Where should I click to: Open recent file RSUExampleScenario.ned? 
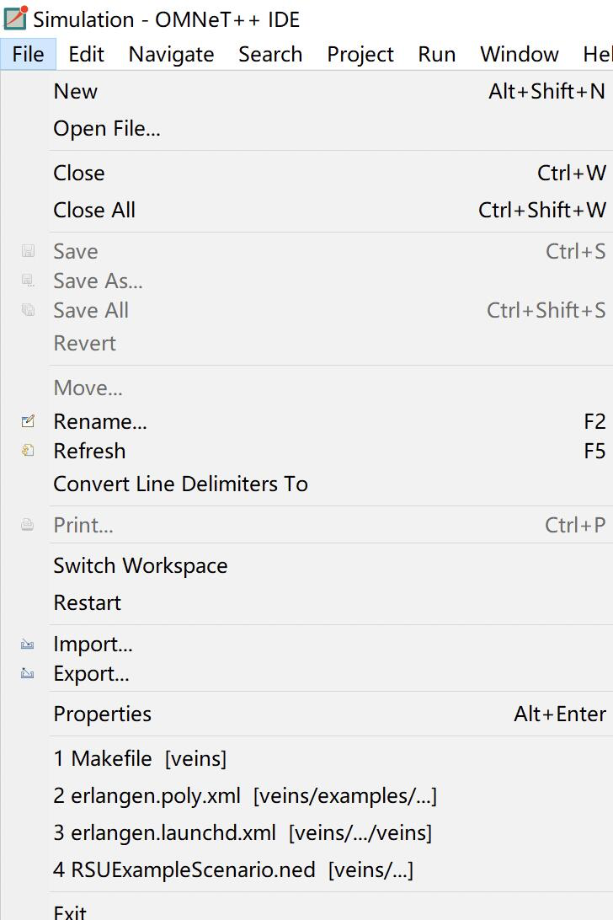click(232, 870)
